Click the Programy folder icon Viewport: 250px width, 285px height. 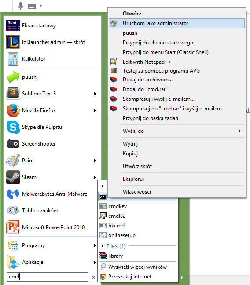(13, 245)
